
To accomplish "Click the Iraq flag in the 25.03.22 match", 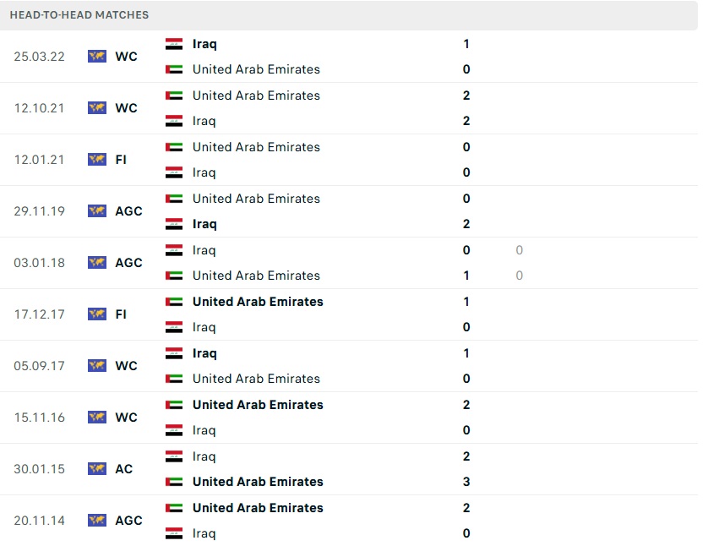I will tap(174, 44).
